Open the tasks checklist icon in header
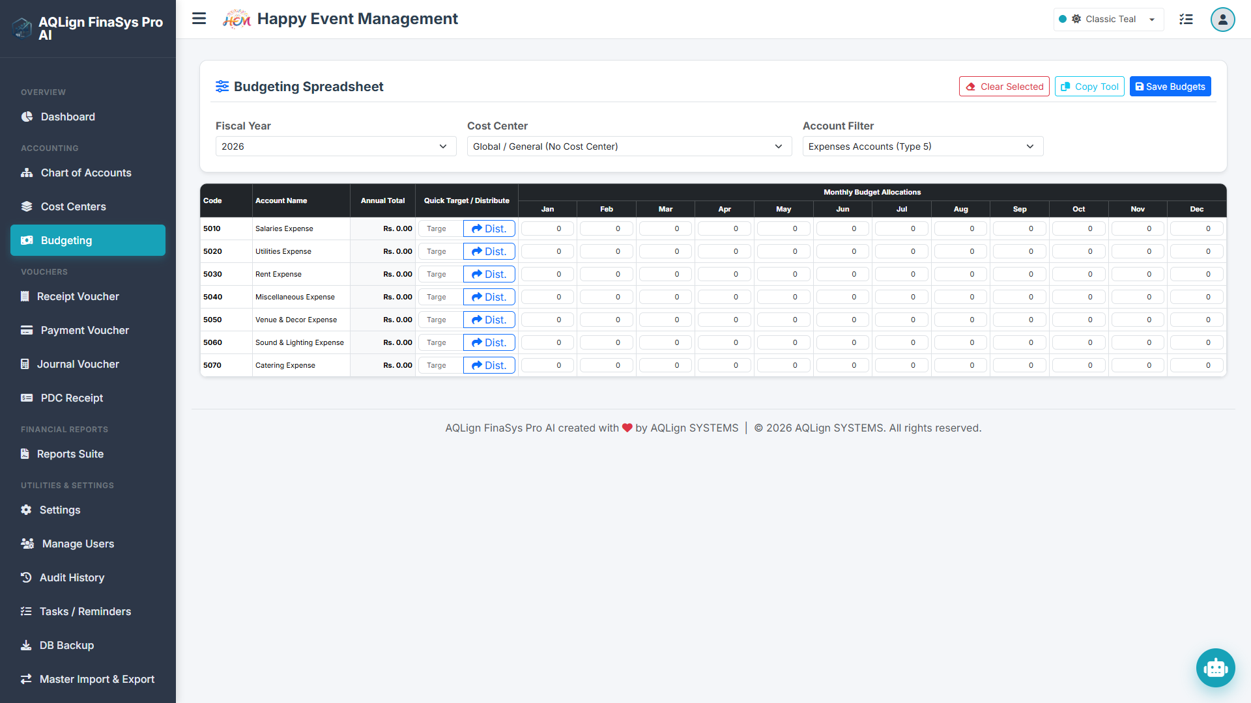This screenshot has width=1251, height=703. [1186, 19]
